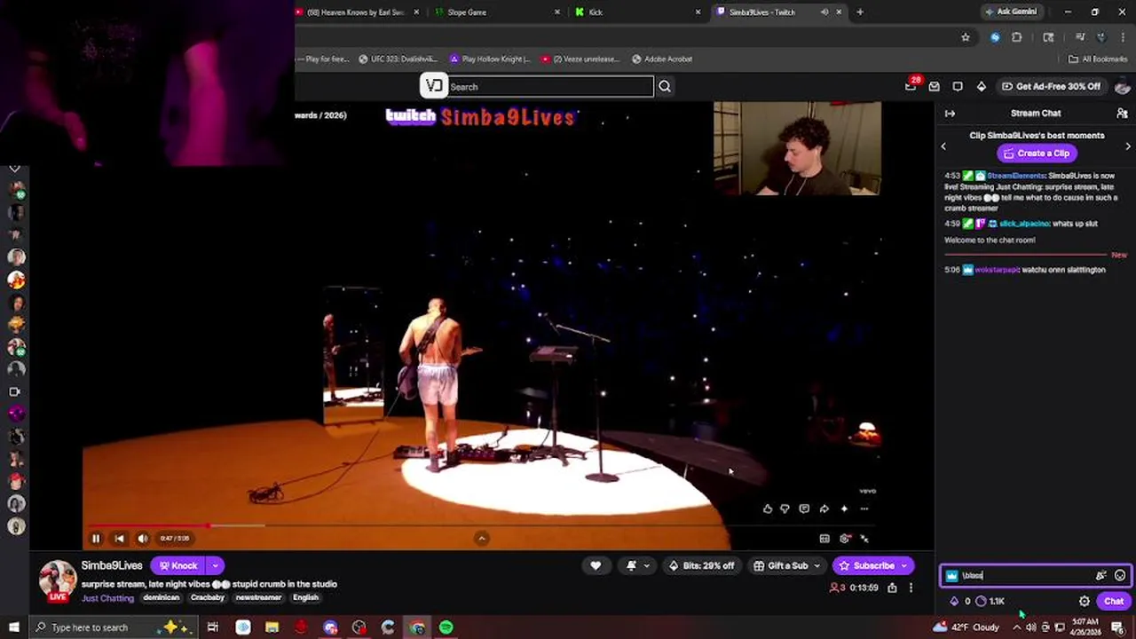Open Twitch notifications inbox with 28 badge
The width and height of the screenshot is (1136, 639).
point(911,86)
